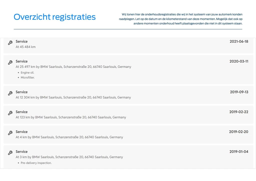Open the service entry at 45 484 km
The image size is (256, 181).
128,45
